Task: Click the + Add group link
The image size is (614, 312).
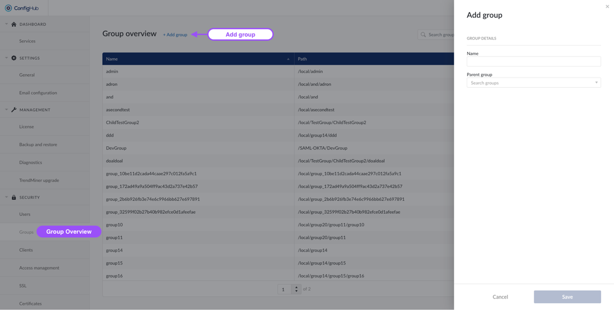Action: [175, 35]
